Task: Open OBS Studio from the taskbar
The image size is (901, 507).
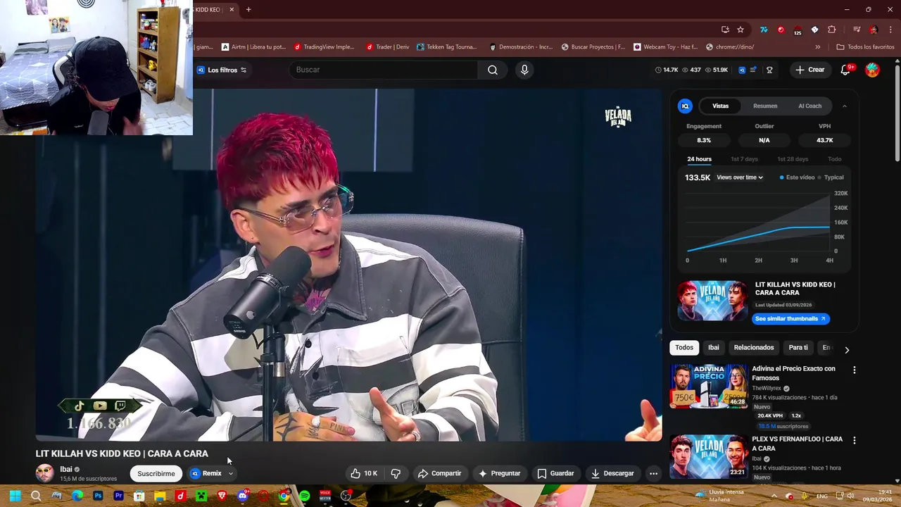Action: pos(346,496)
